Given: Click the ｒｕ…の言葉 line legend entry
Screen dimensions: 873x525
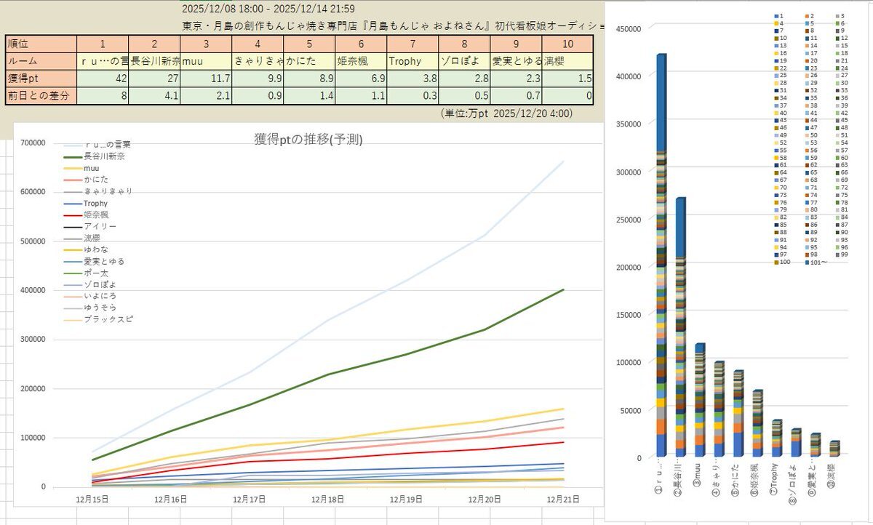Looking at the screenshot, I should [97, 145].
